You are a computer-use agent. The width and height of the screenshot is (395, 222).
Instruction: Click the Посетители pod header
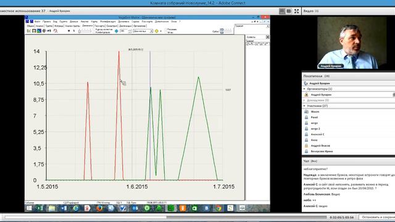(348, 76)
